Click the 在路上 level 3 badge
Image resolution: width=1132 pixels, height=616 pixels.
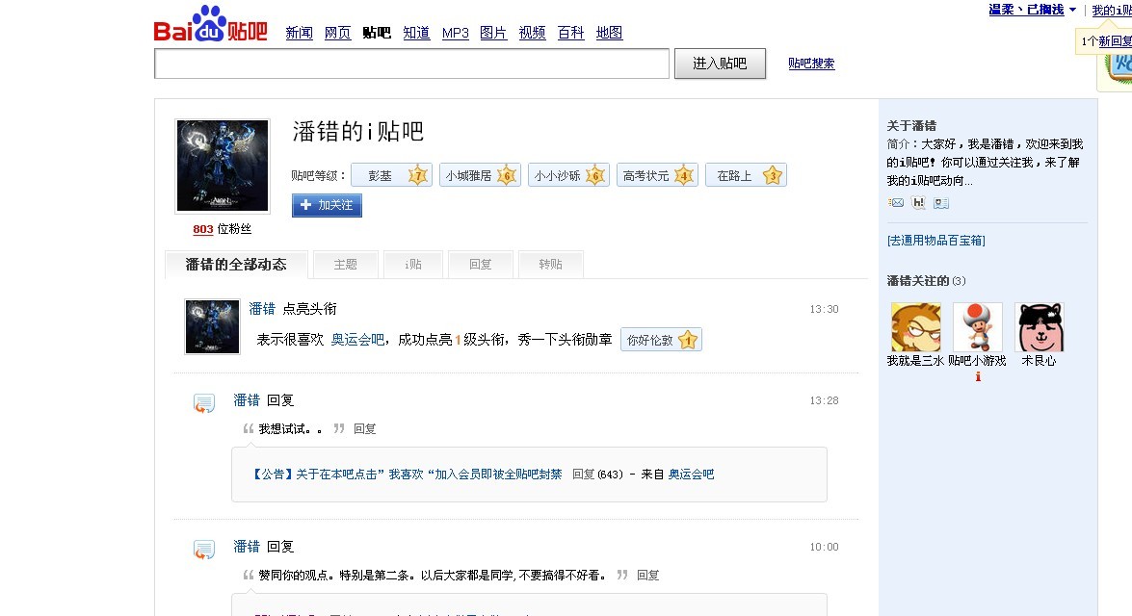747,175
